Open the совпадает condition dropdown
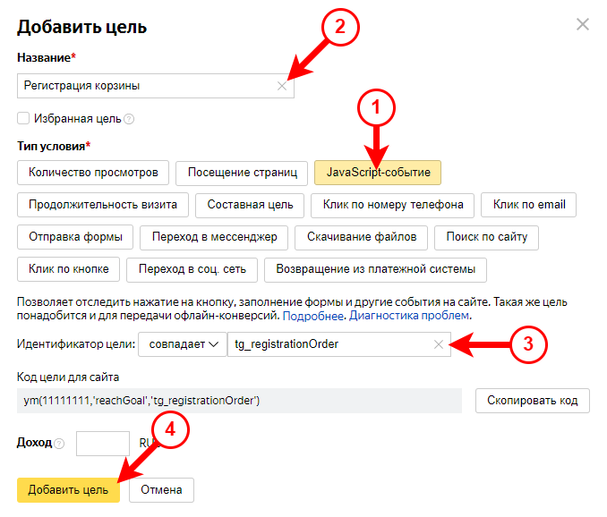The width and height of the screenshot is (607, 517). pyautogui.click(x=183, y=344)
